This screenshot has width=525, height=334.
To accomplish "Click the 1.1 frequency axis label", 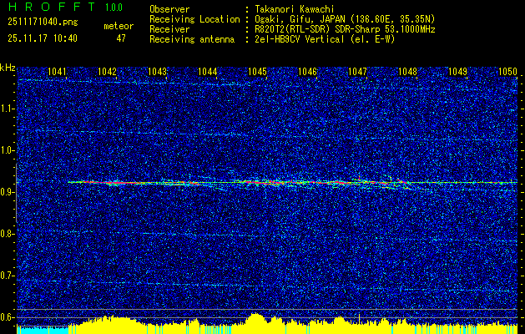I will pos(8,107).
